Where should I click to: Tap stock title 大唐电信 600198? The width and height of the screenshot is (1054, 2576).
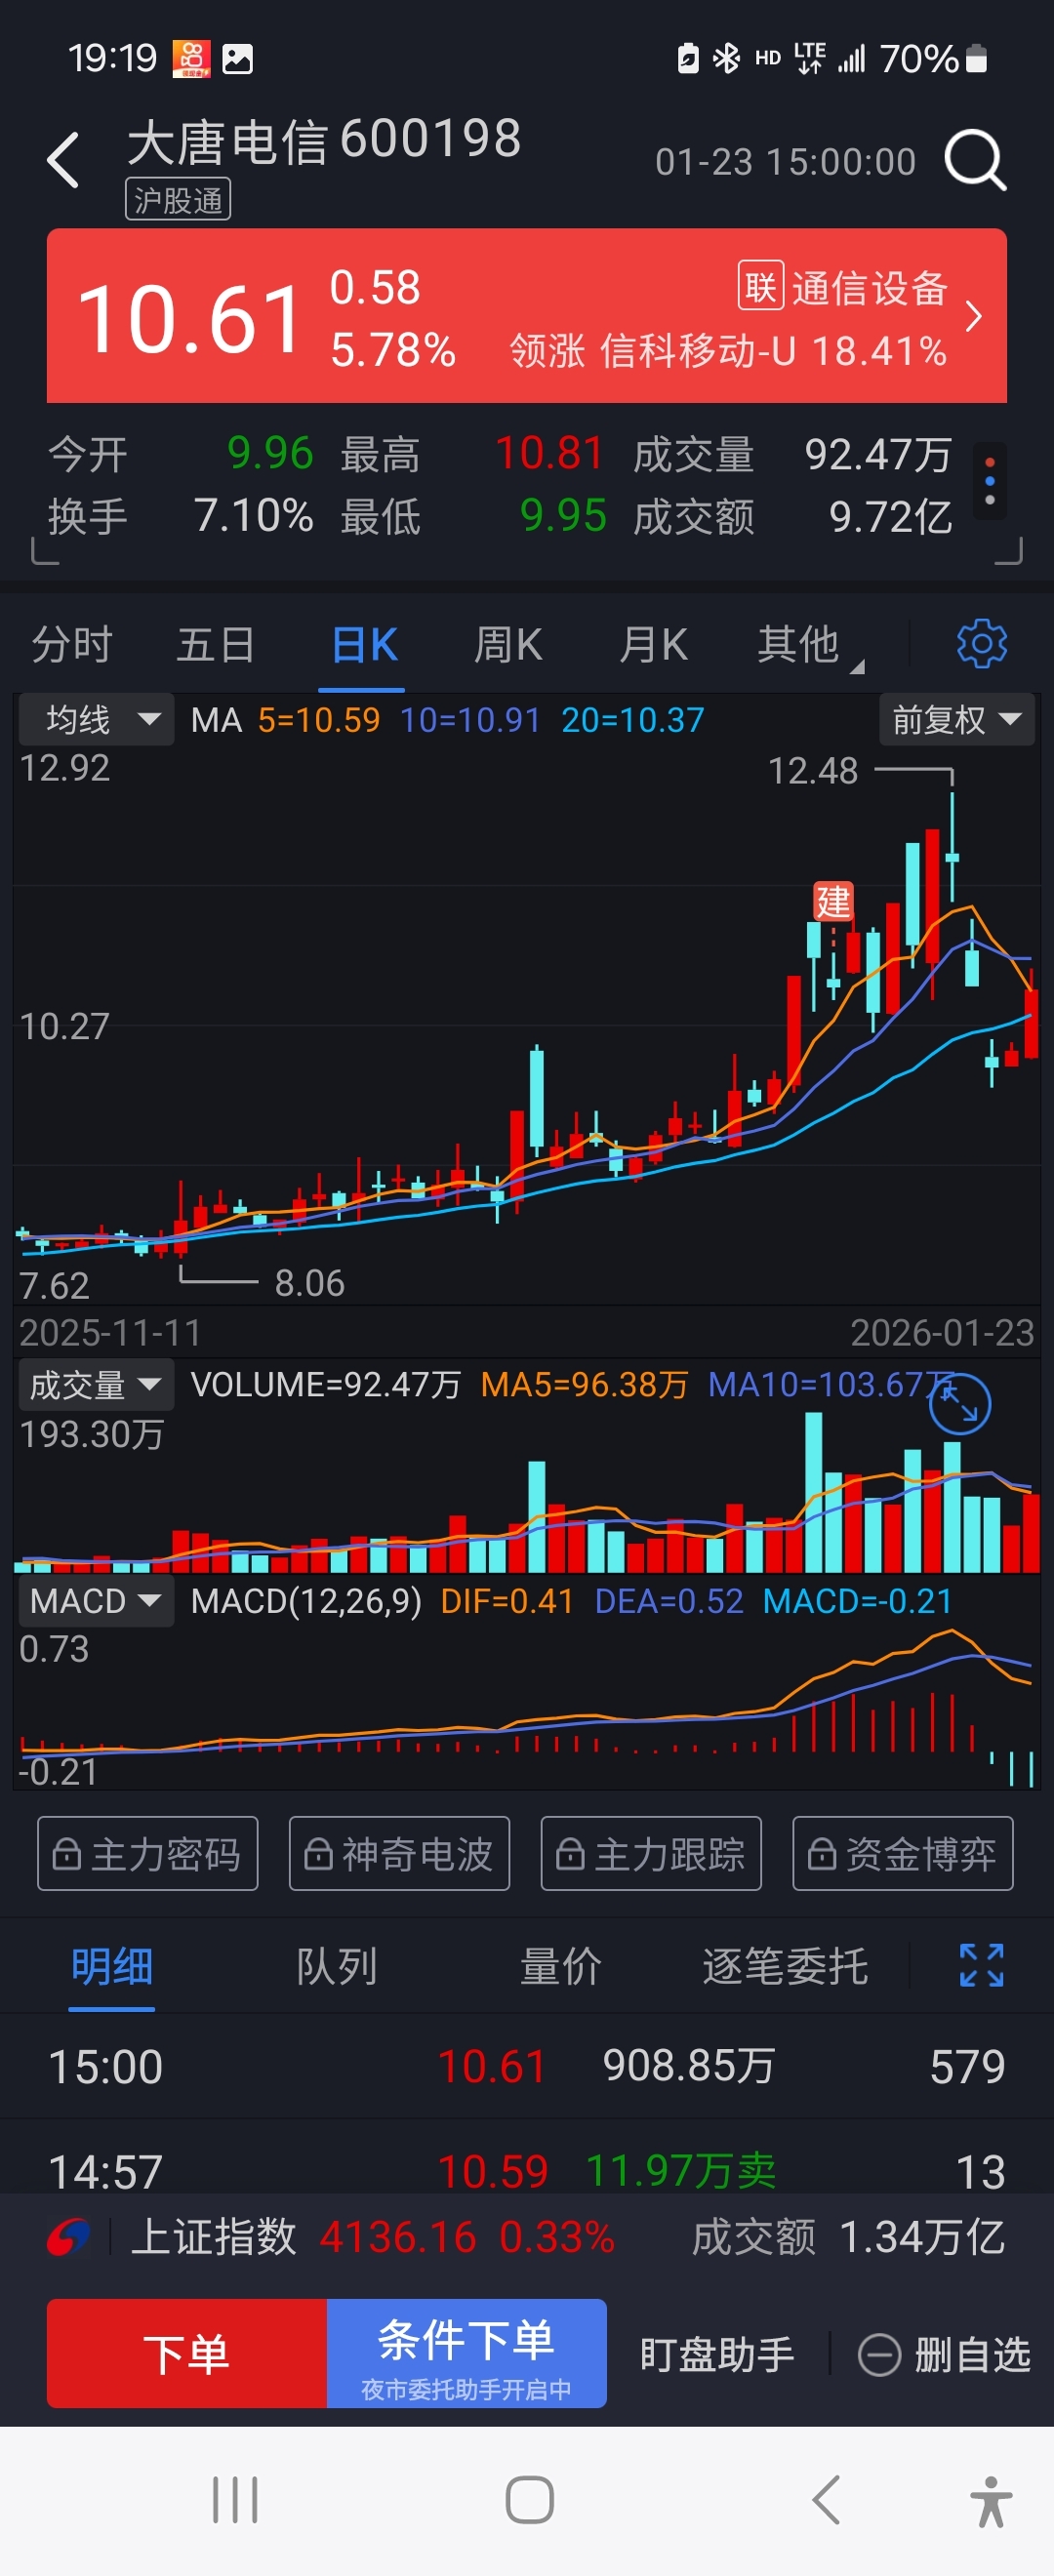(x=324, y=140)
